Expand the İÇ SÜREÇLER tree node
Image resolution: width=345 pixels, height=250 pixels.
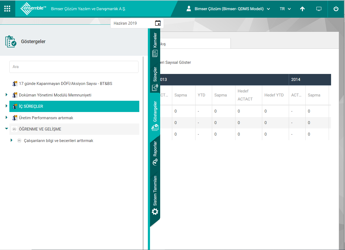(x=6, y=106)
